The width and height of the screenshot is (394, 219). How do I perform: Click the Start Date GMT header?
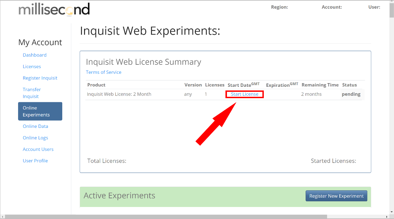tap(243, 85)
